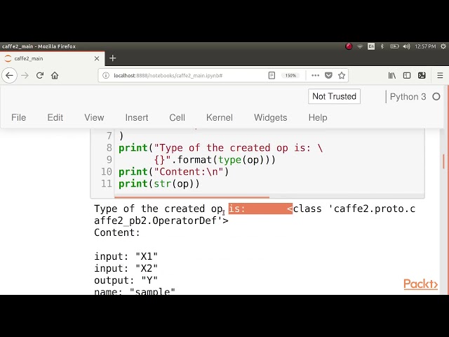This screenshot has height=337, width=449.
Task: Open the Insert menu
Action: point(137,117)
